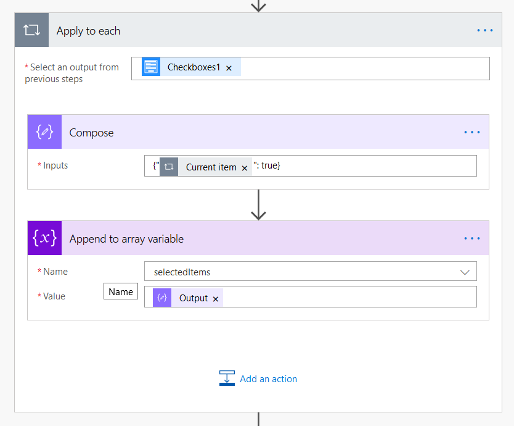This screenshot has width=514, height=426.
Task: Click the Current item loop icon
Action: coord(169,166)
